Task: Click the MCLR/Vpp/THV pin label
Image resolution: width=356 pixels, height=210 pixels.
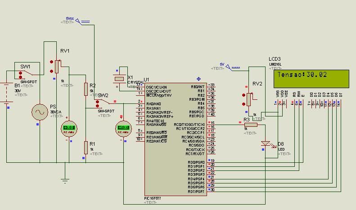Action: pyautogui.click(x=159, y=95)
